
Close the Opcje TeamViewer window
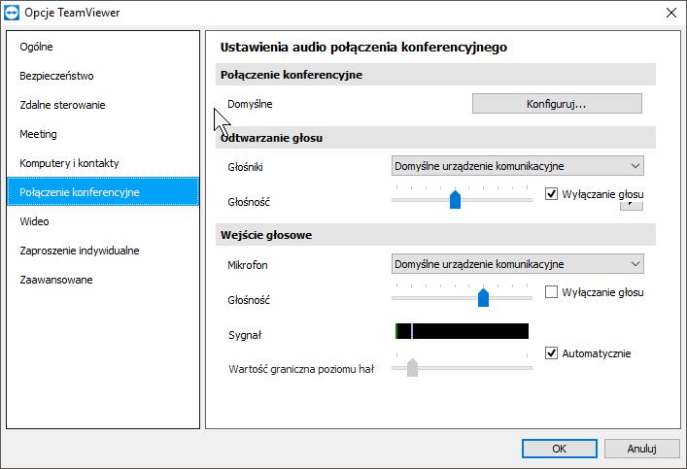coord(670,13)
